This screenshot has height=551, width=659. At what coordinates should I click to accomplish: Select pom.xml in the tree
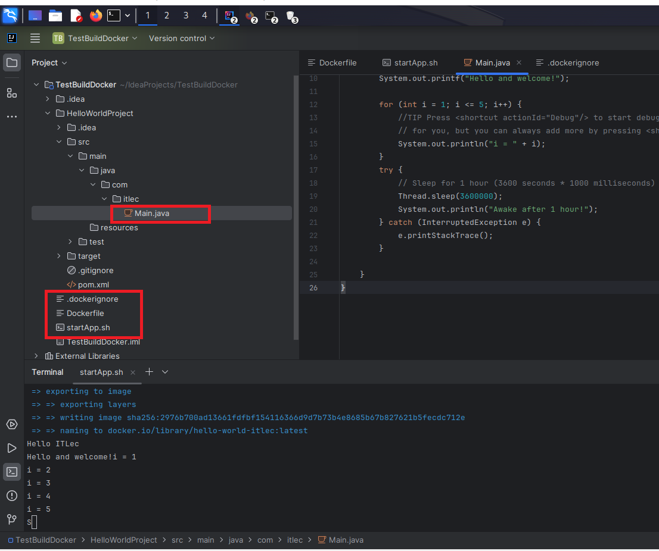tap(88, 284)
